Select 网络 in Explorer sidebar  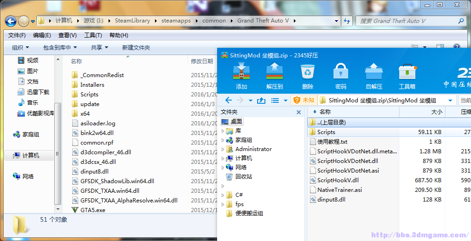click(x=23, y=177)
